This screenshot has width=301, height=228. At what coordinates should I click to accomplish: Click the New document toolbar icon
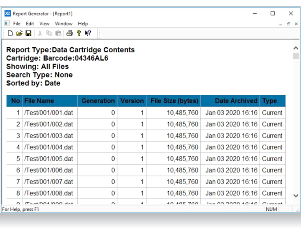click(10, 33)
